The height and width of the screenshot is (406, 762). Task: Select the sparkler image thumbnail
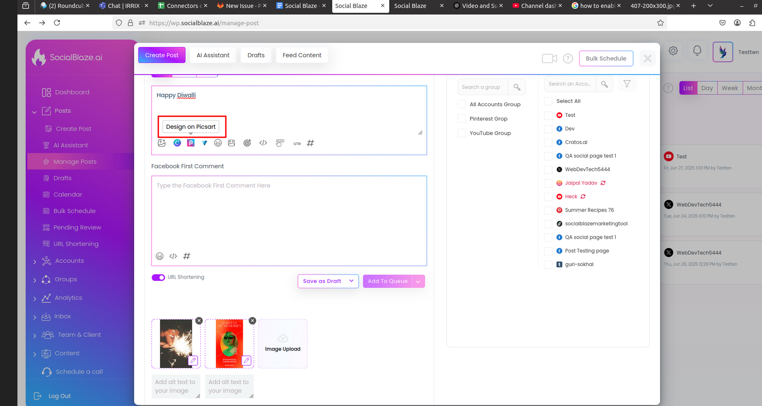pyautogui.click(x=176, y=343)
